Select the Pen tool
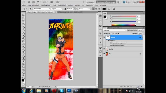 (x=23, y=56)
